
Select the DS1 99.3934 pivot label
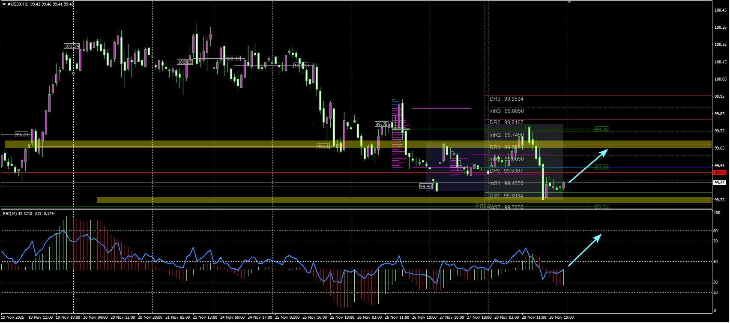[x=506, y=196]
